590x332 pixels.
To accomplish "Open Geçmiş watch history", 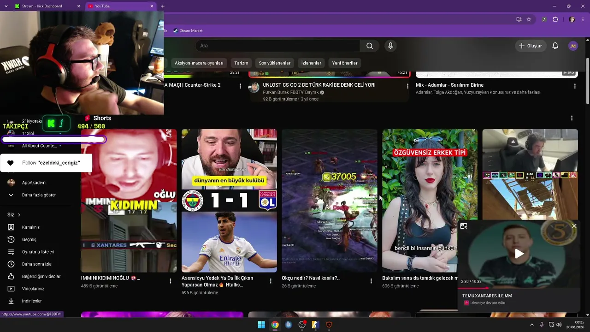I will tap(29, 239).
